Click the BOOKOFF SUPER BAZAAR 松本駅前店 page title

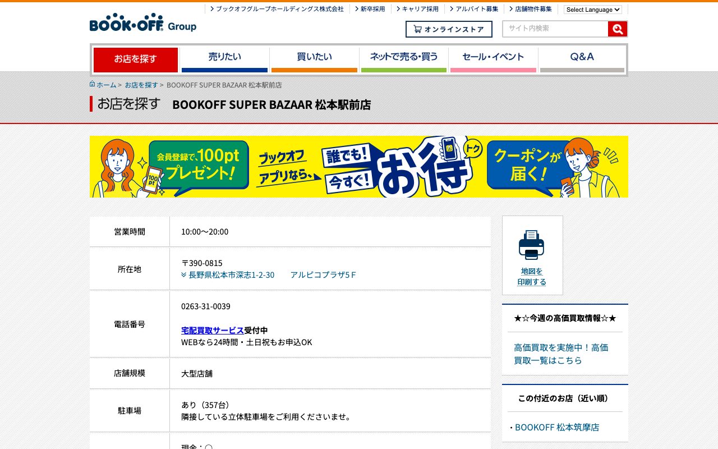(x=271, y=105)
